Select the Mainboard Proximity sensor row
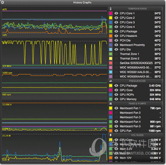The image size is (166, 165). pyautogui.click(x=135, y=45)
